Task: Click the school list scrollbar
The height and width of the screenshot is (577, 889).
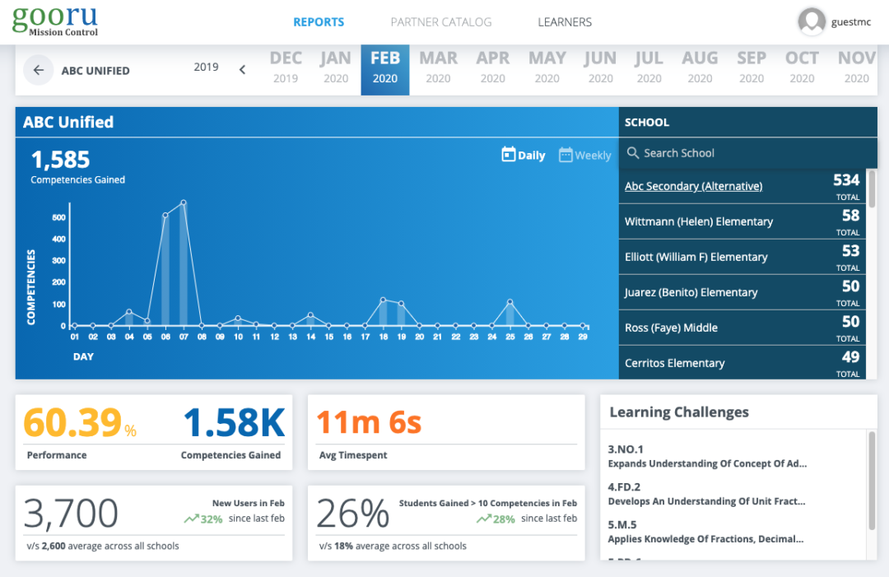Action: tap(872, 188)
